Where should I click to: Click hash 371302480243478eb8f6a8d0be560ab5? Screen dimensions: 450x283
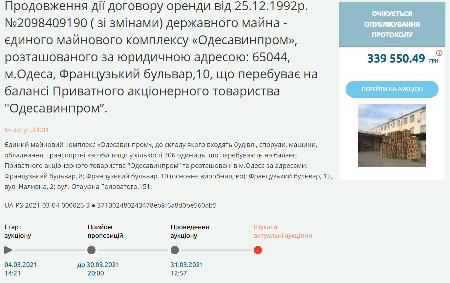pyautogui.click(x=157, y=206)
